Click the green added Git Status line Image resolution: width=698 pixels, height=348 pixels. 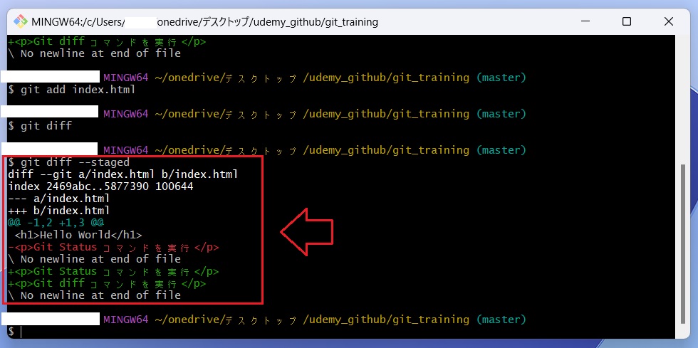pos(113,271)
